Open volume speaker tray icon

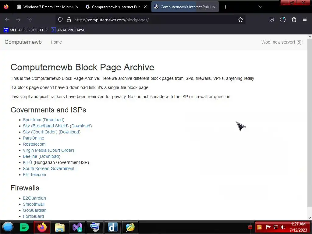click(283, 227)
